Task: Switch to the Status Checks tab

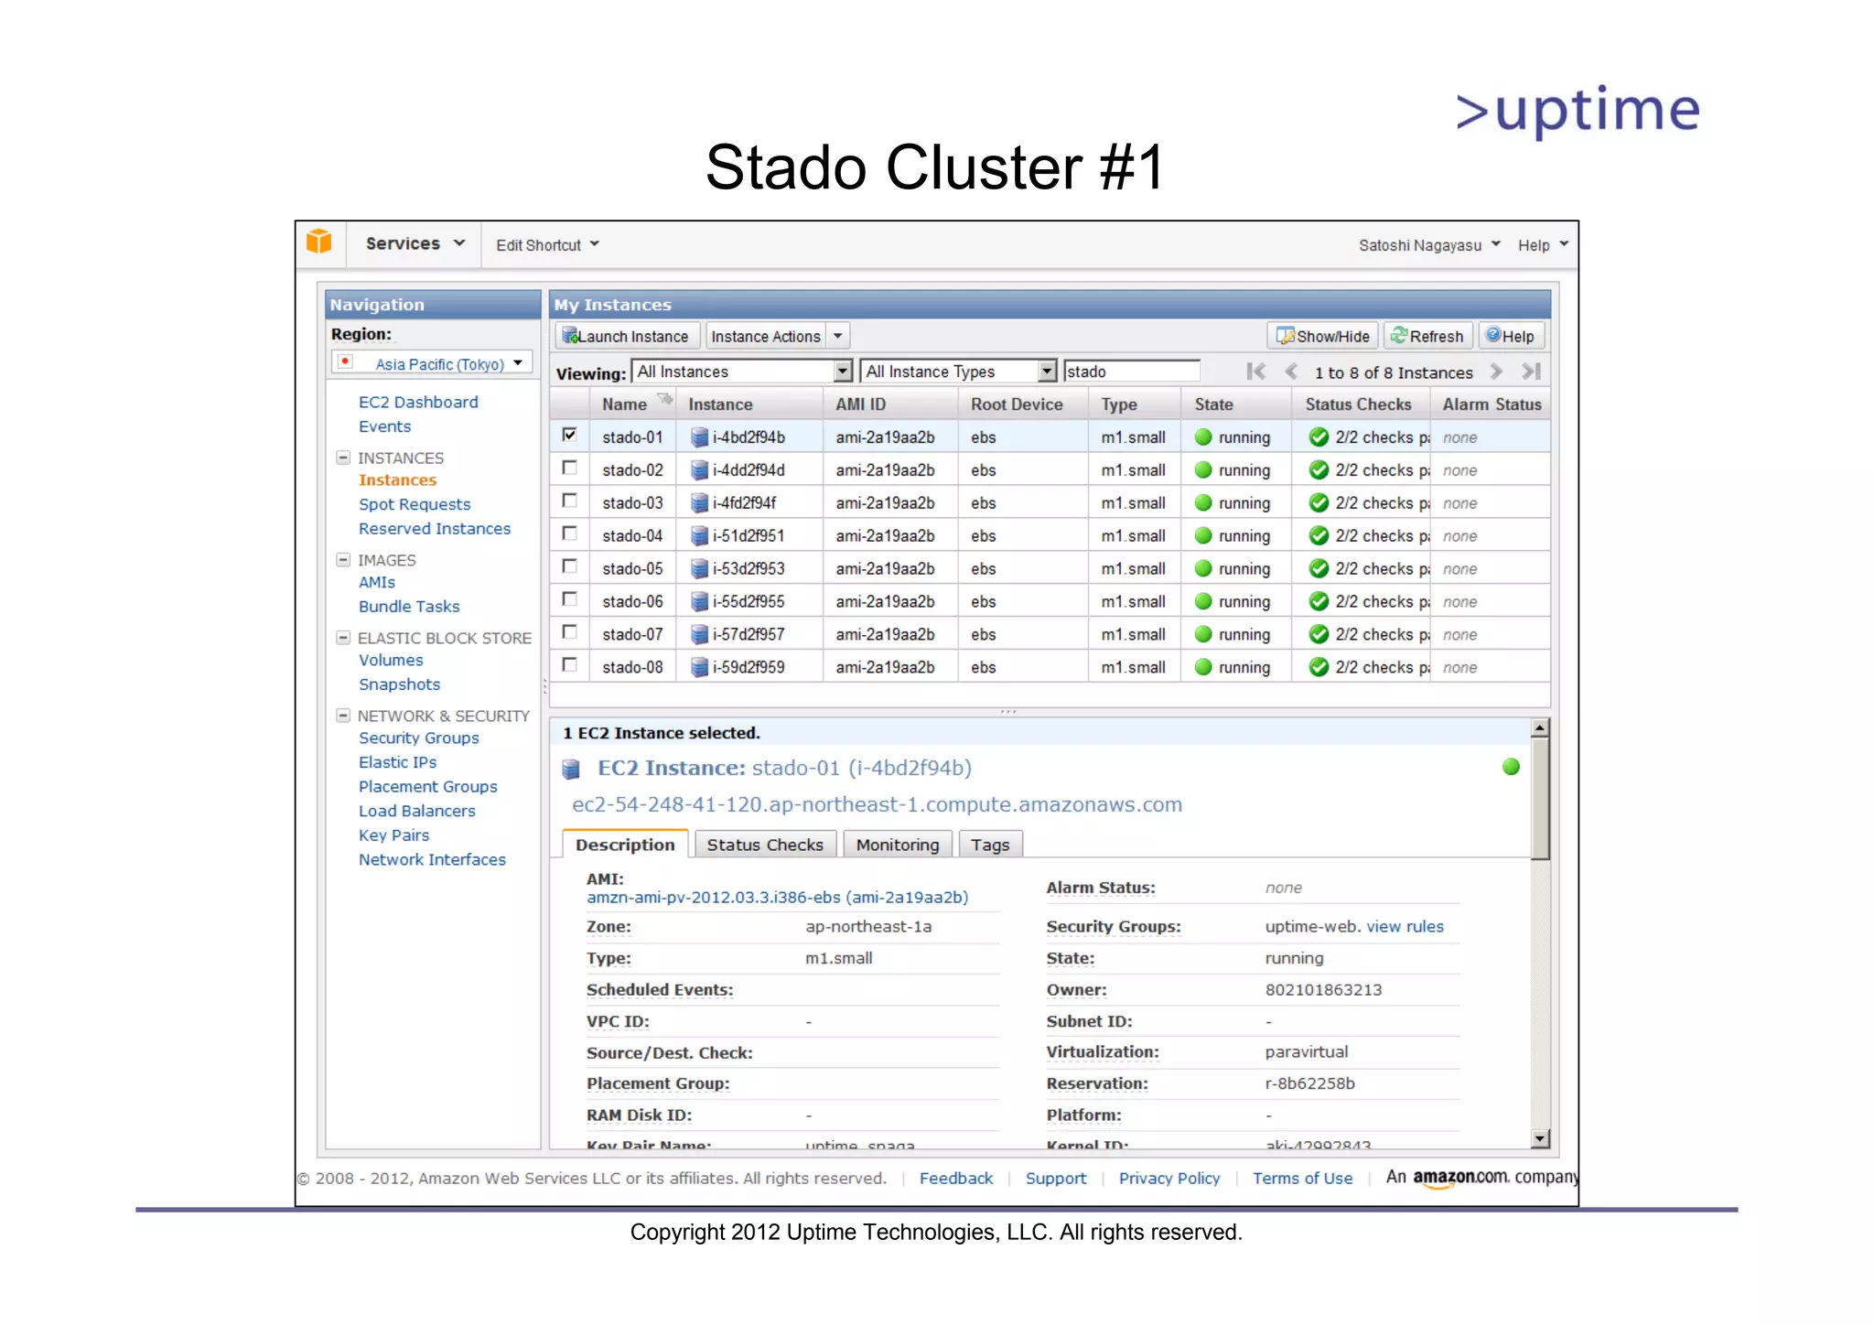Action: 765,845
